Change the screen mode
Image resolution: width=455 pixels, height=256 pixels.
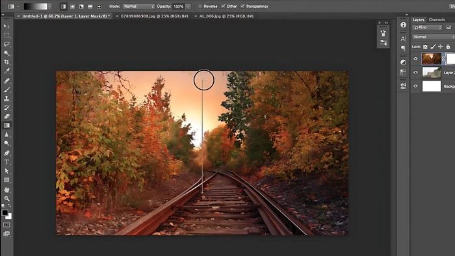pos(6,234)
